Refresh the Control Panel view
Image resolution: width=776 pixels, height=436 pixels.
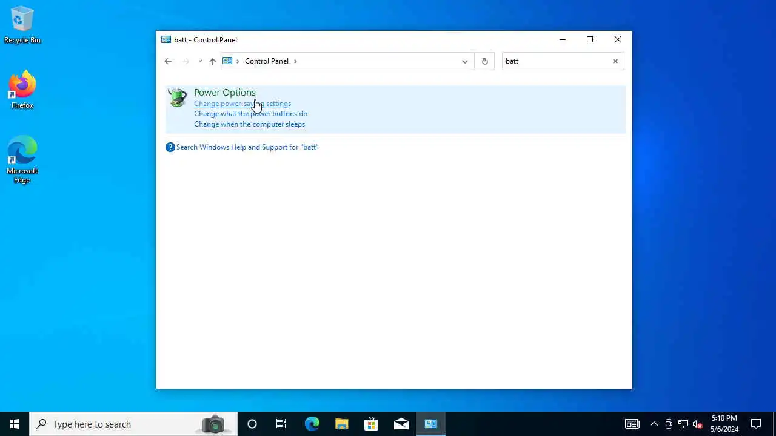(x=484, y=61)
